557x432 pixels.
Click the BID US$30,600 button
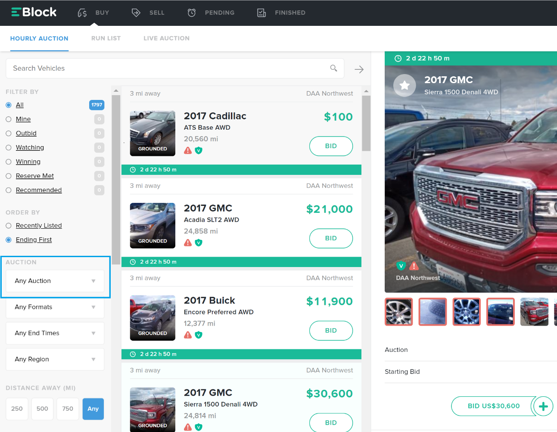494,406
